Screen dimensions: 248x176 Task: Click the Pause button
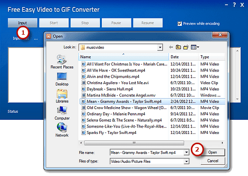pyautogui.click(x=116, y=23)
